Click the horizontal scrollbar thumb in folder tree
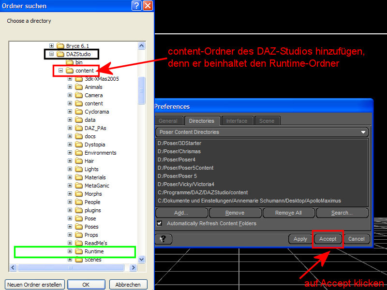Screen dimensions: 387x290 [71, 268]
